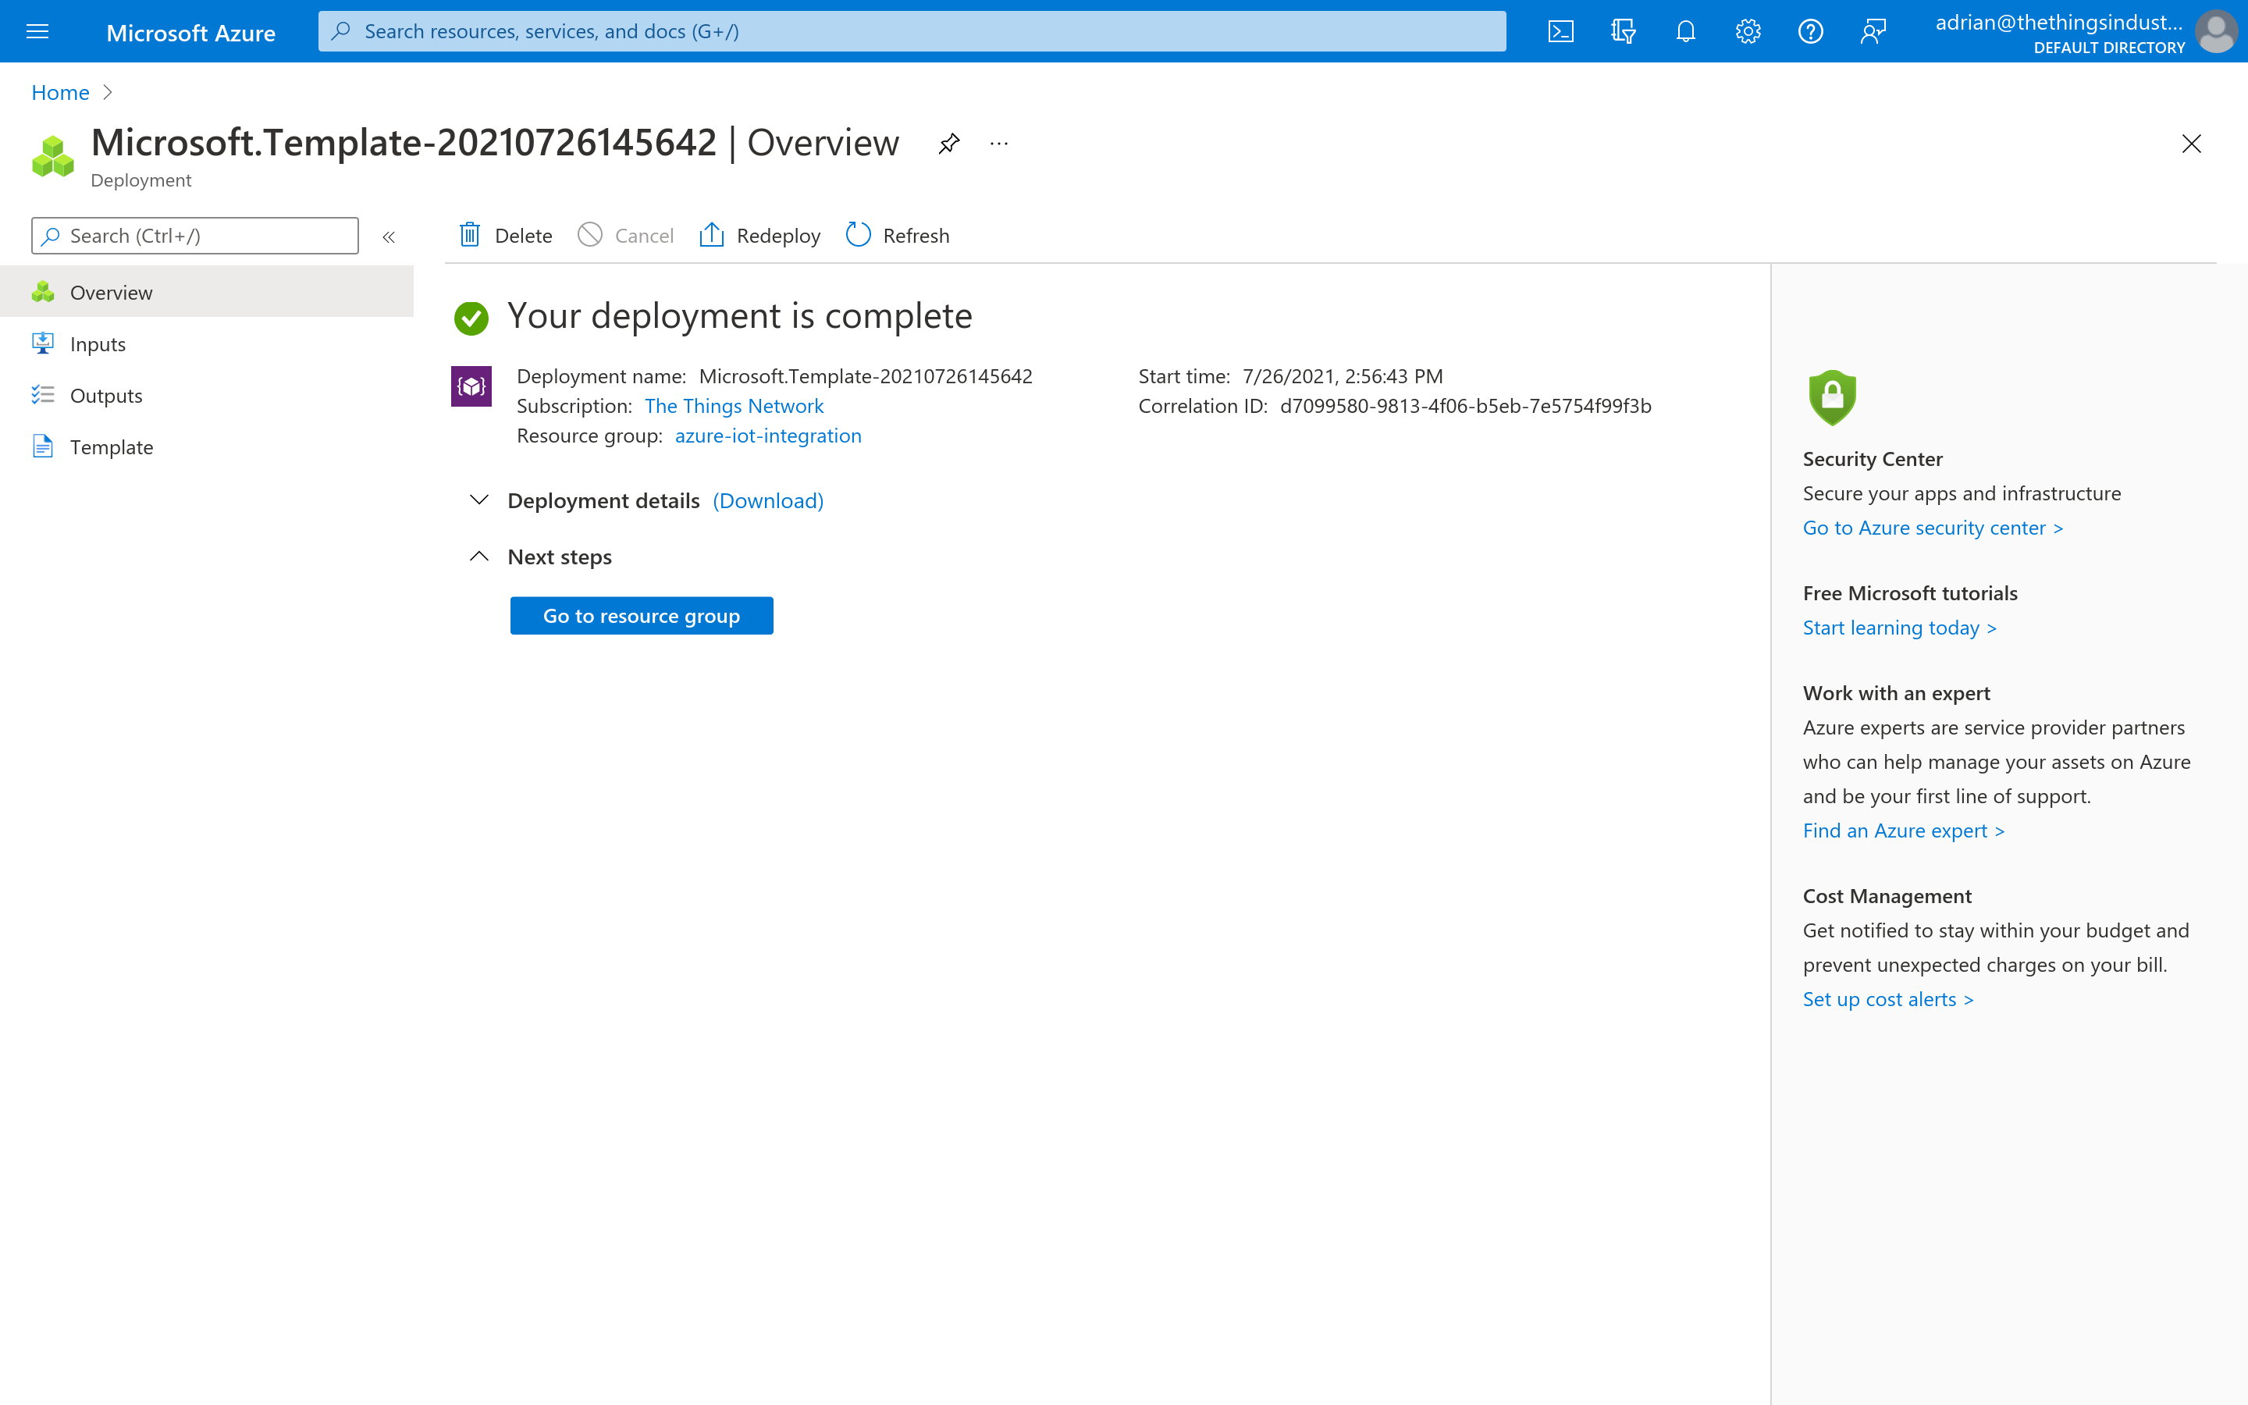The height and width of the screenshot is (1405, 2248).
Task: Navigate to azure-iot-integration resource group
Action: click(x=766, y=434)
